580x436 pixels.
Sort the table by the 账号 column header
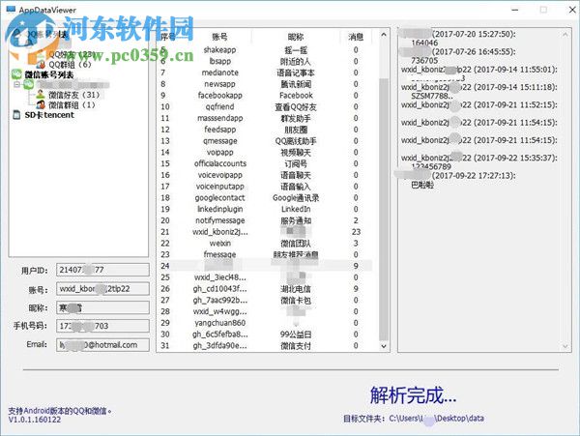pos(219,37)
